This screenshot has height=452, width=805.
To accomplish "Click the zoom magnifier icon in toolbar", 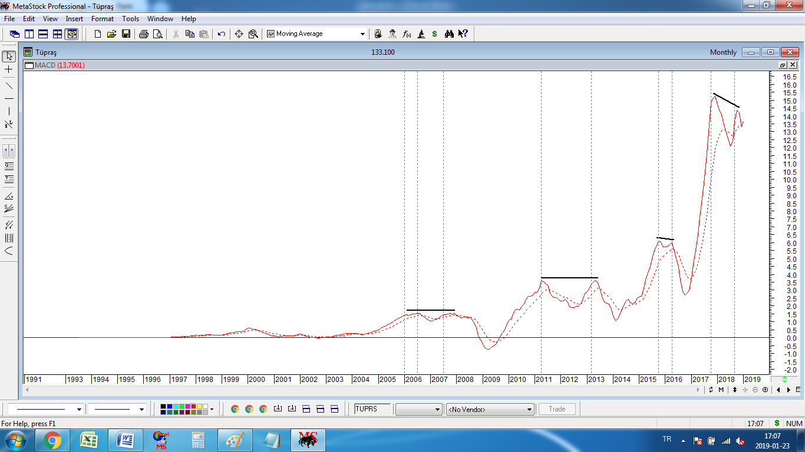I will (x=253, y=34).
